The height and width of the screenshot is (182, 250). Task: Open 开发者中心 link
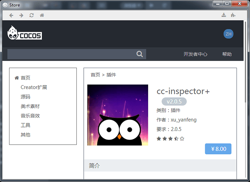[x=195, y=54]
